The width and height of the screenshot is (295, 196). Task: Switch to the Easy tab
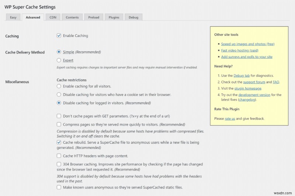[x=13, y=17]
